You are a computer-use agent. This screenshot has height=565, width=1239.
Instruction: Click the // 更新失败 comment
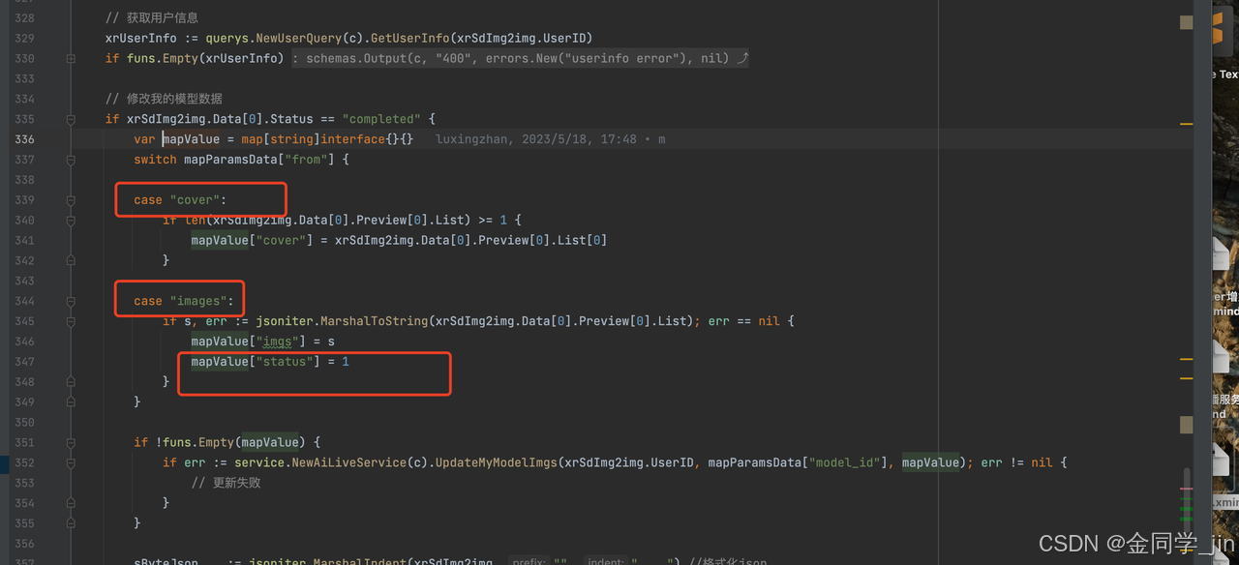pos(226,483)
